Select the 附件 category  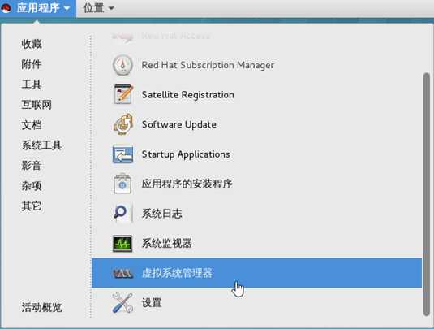pyautogui.click(x=32, y=64)
